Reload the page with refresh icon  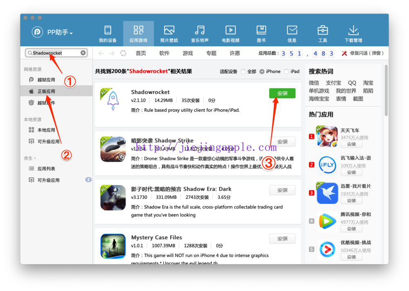pyautogui.click(x=123, y=53)
